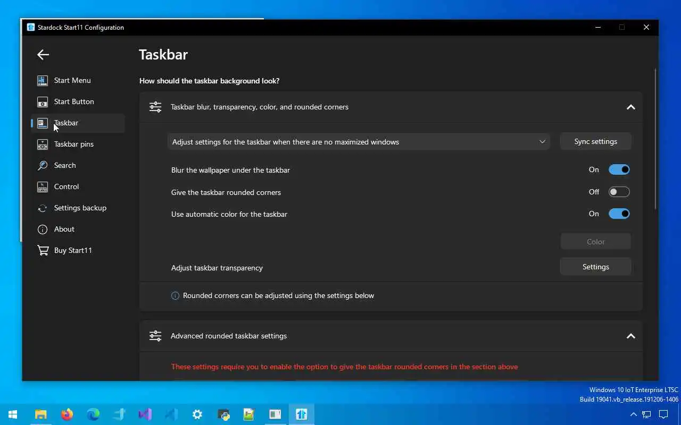Click the blue info icon by rounded corners note

(x=175, y=296)
